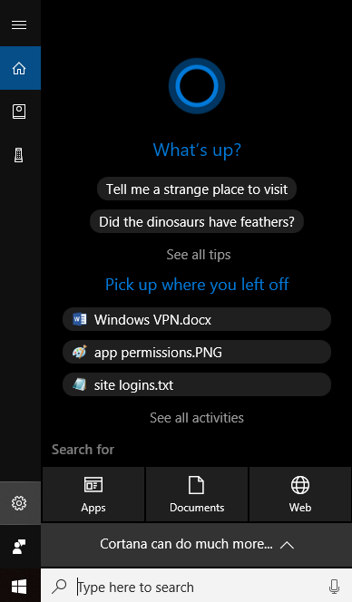This screenshot has height=602, width=352.
Task: Open the Devices icon in sidebar
Action: point(19,155)
